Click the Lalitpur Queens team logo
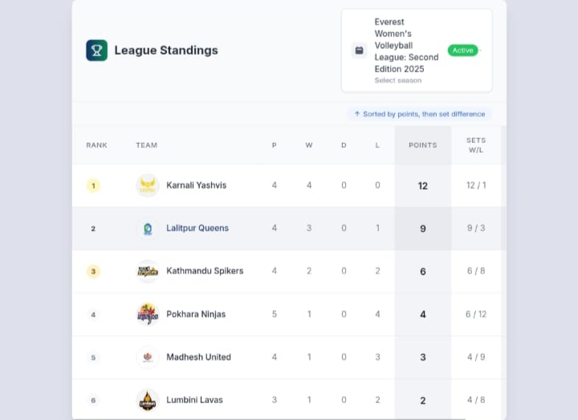Image resolution: width=578 pixels, height=420 pixels. coord(148,228)
